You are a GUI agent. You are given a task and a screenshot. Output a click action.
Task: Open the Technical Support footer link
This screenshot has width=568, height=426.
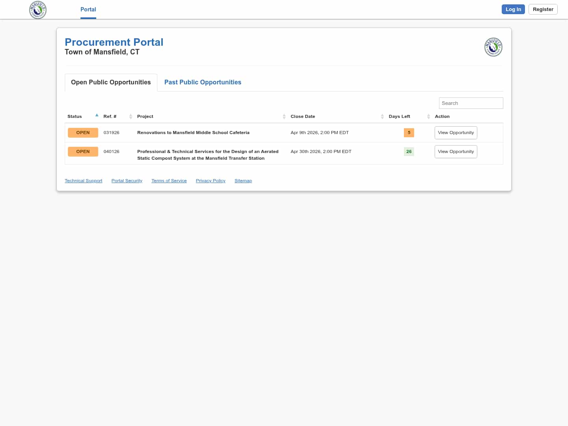(83, 181)
